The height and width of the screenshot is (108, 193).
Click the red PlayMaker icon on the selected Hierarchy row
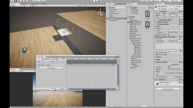tap(126, 19)
